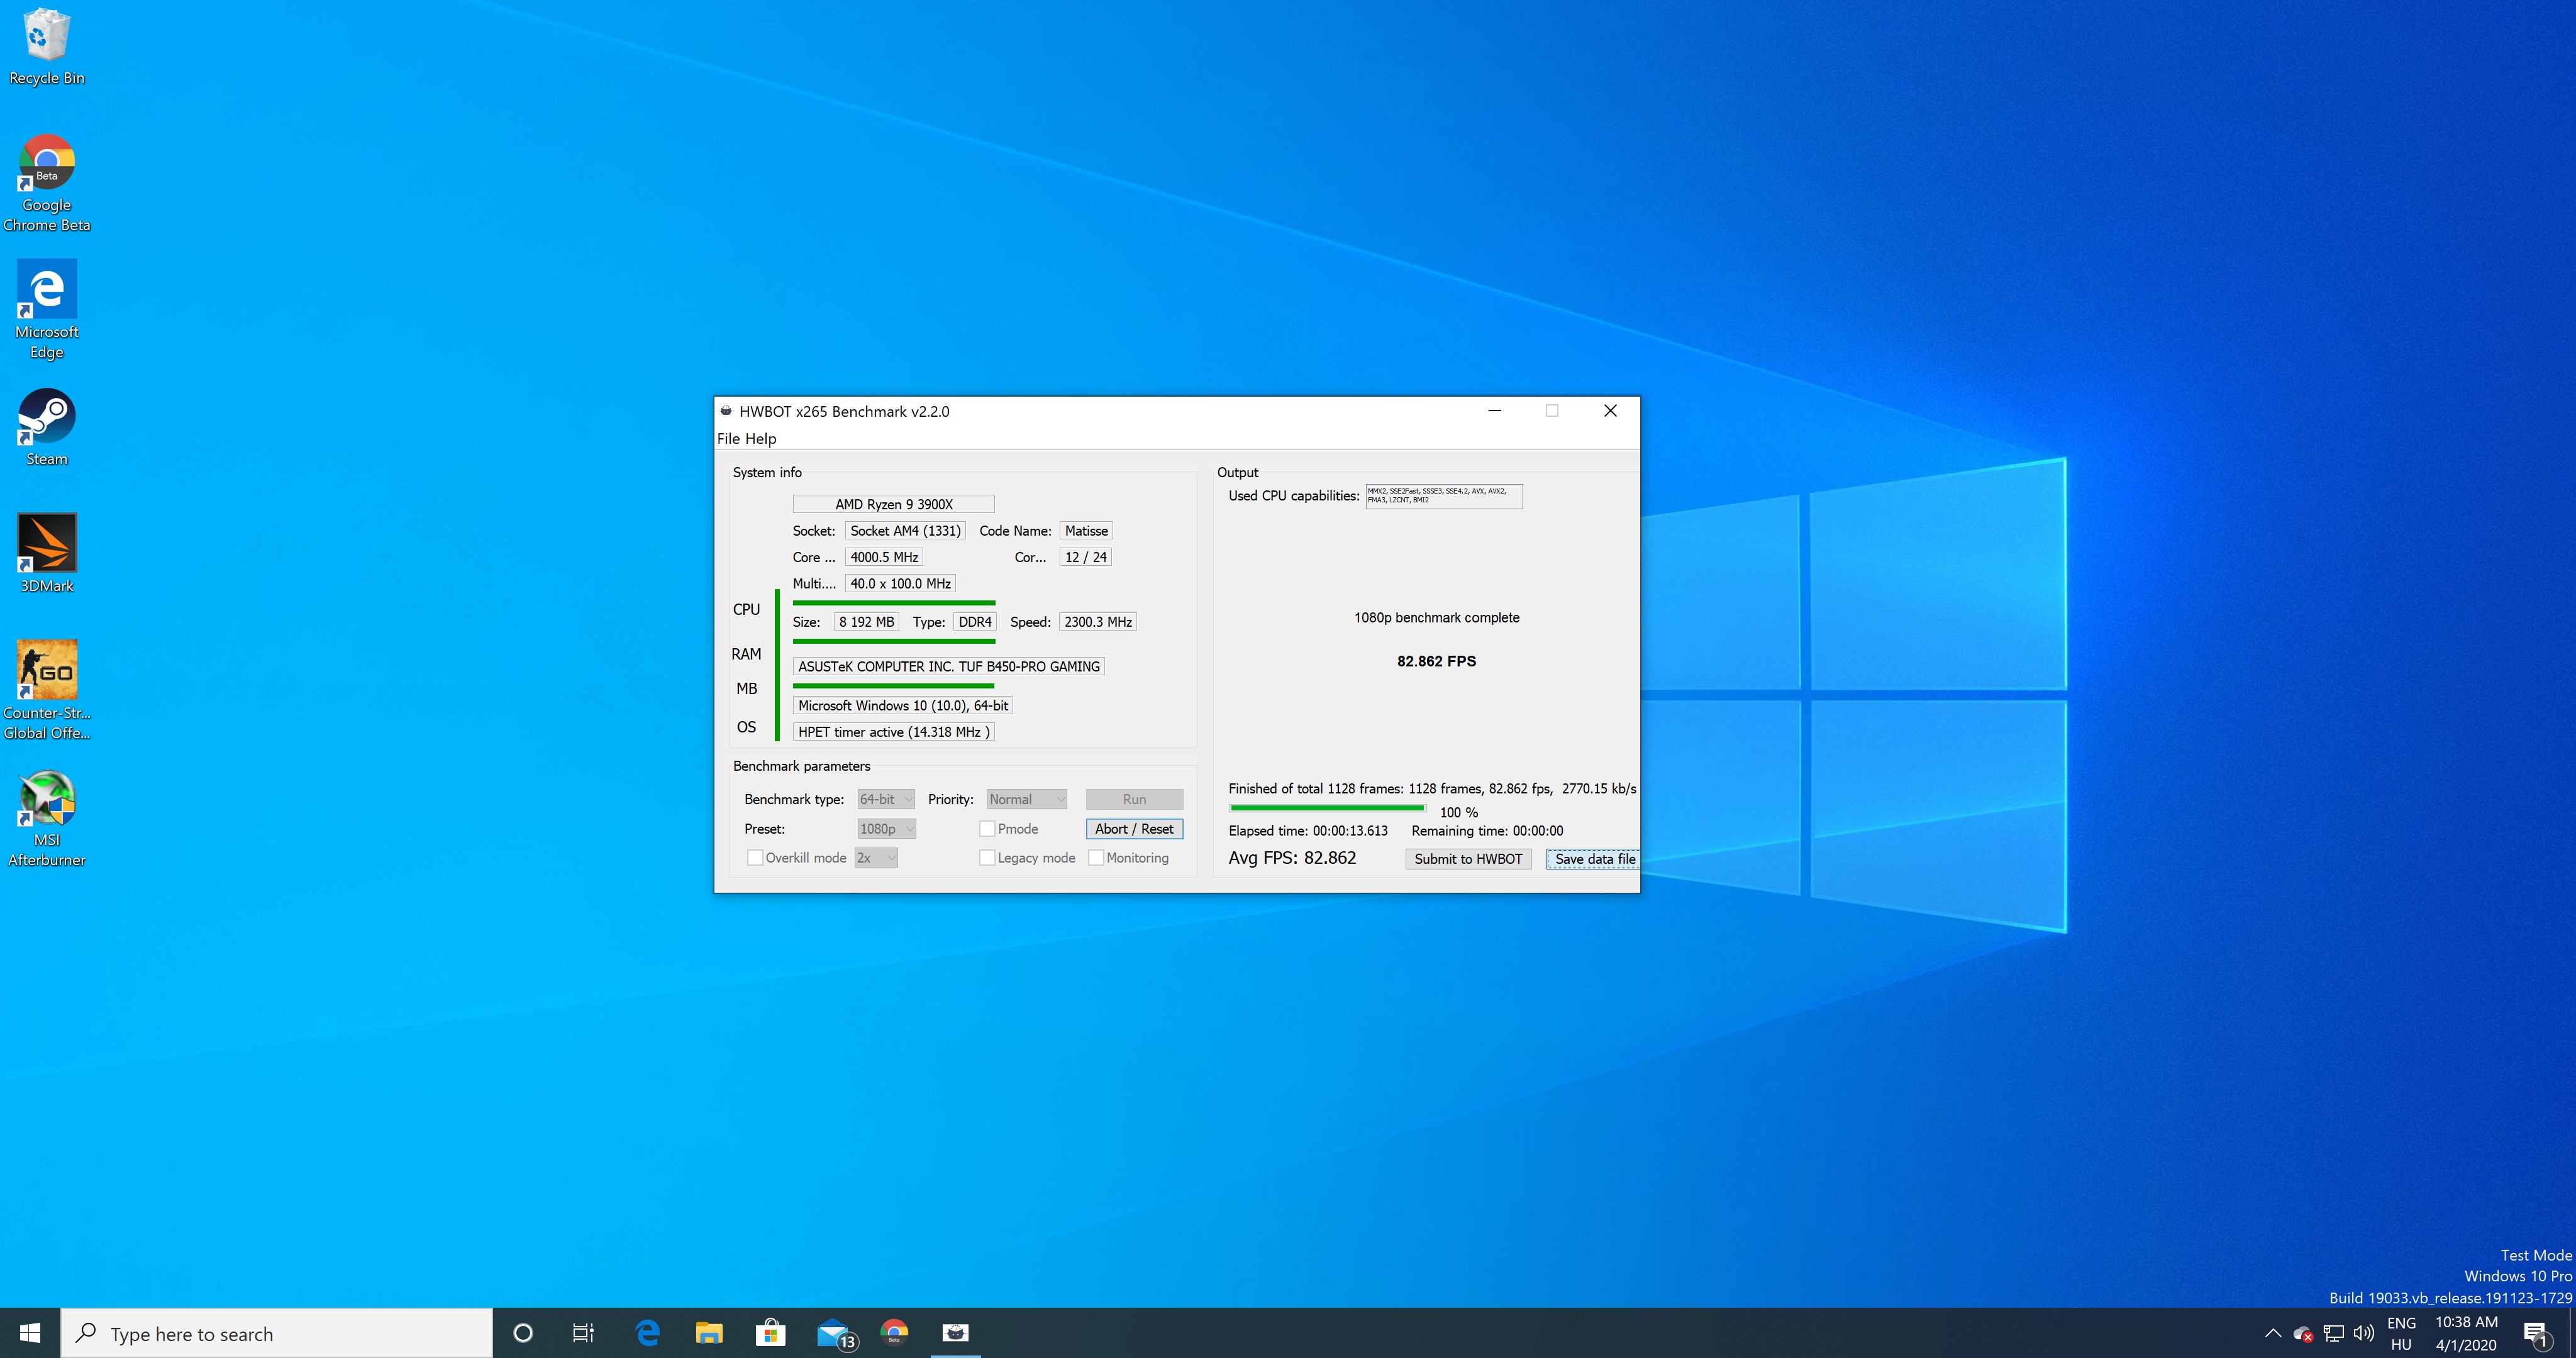This screenshot has width=2576, height=1358.
Task: Select the 3DMark desktop shortcut
Action: click(46, 554)
